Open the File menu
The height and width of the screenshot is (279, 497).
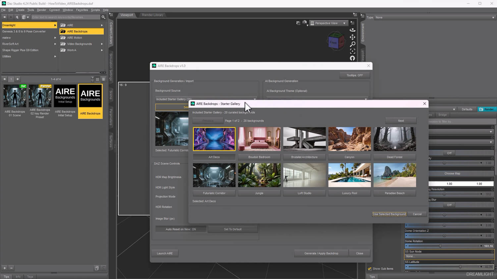[3, 10]
